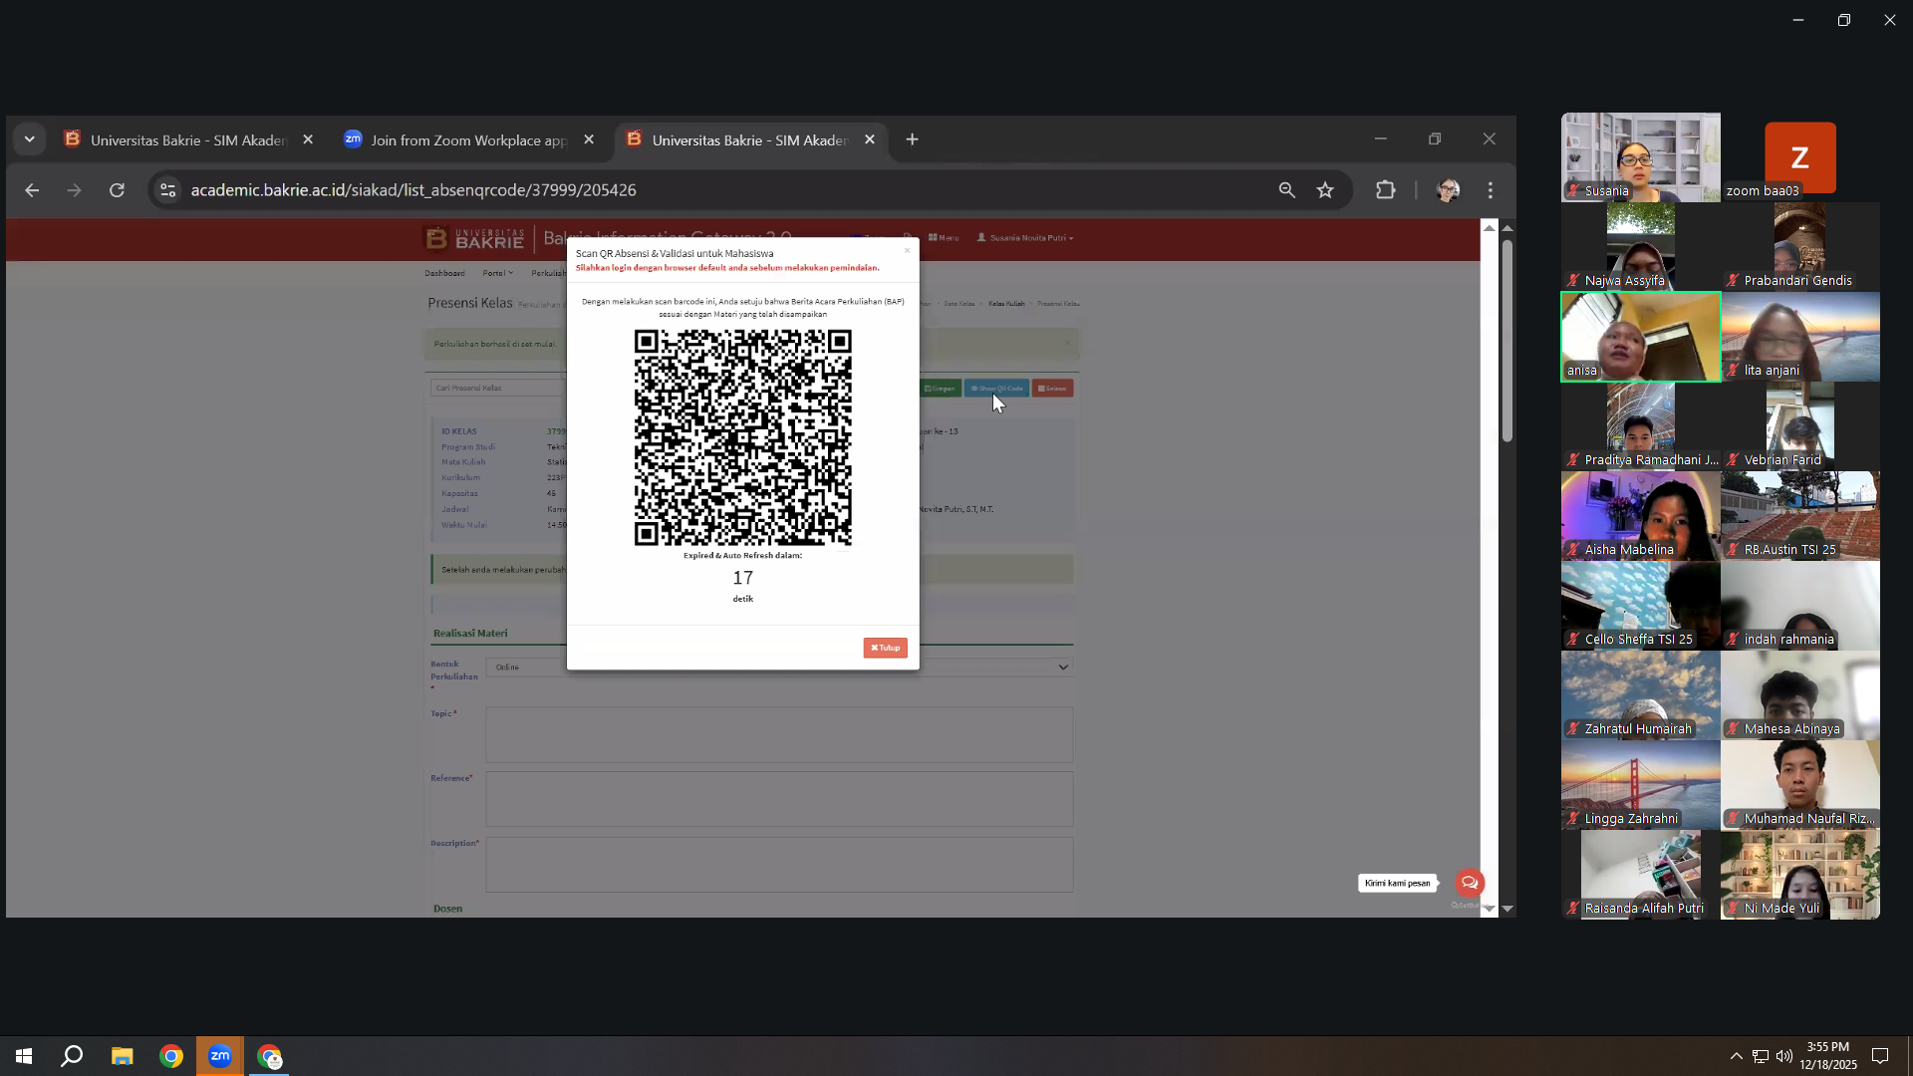1913x1076 pixels.
Task: Open the Windows notification center
Action: (1880, 1056)
